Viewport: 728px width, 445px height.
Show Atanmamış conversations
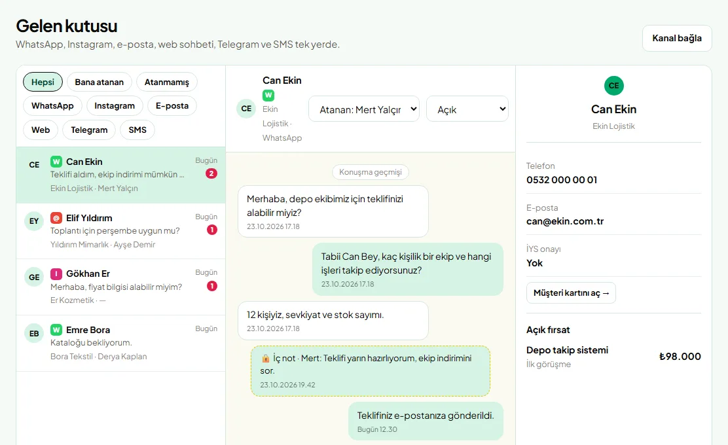167,82
